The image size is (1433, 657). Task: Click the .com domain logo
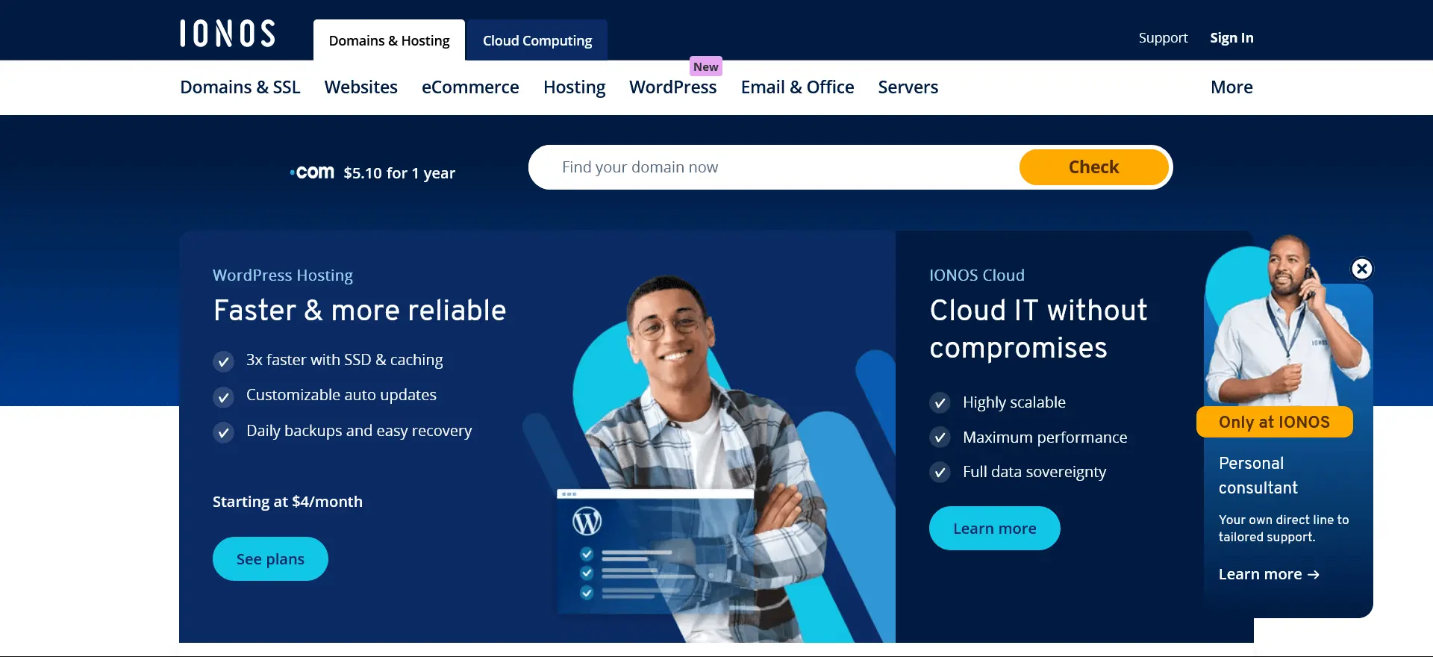tap(312, 172)
